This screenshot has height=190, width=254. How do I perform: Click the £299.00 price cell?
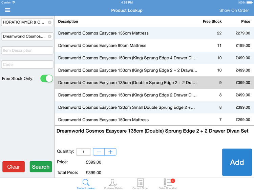click(243, 119)
